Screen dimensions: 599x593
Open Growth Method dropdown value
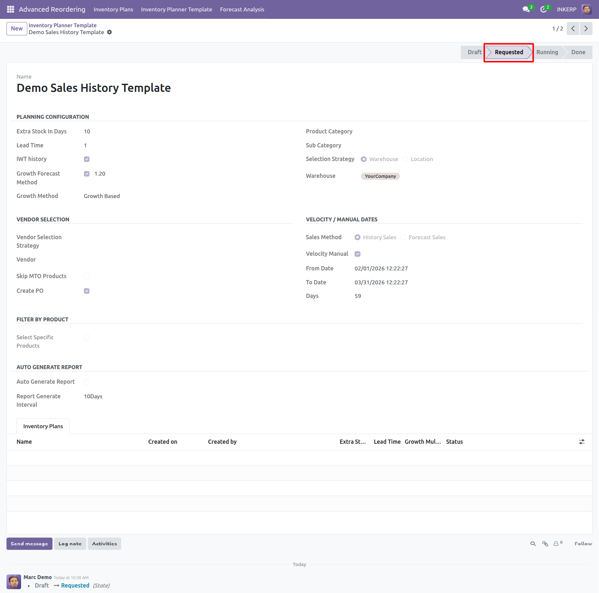pos(102,196)
